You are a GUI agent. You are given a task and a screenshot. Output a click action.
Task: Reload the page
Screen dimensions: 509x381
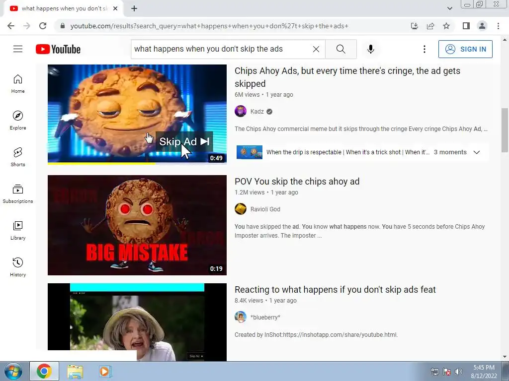(43, 26)
